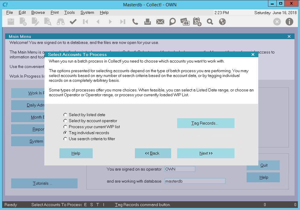Click Month End button in Main Menu
Screen dimensions: 300x210
pos(28,117)
